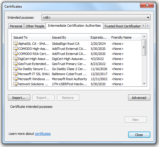The width and height of the screenshot is (159, 147).
Task: Click the Remove button
Action: tap(68, 98)
